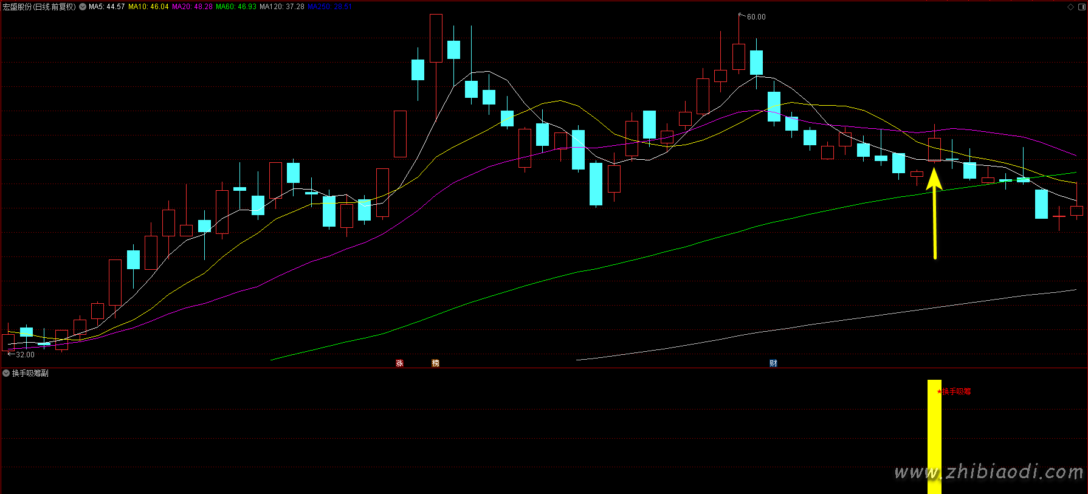Click the 32.00 low price marker
1088x494 pixels.
25,355
